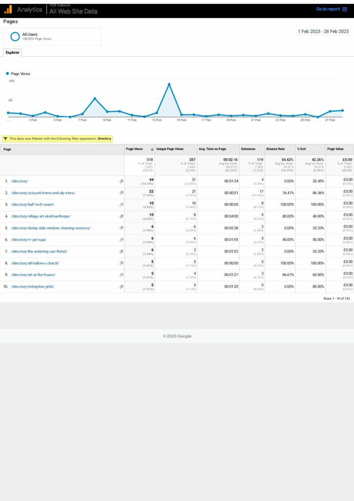
Task: Click the 1 Feb 2023 - 28 Feb 2023 date range
Action: [323, 31]
